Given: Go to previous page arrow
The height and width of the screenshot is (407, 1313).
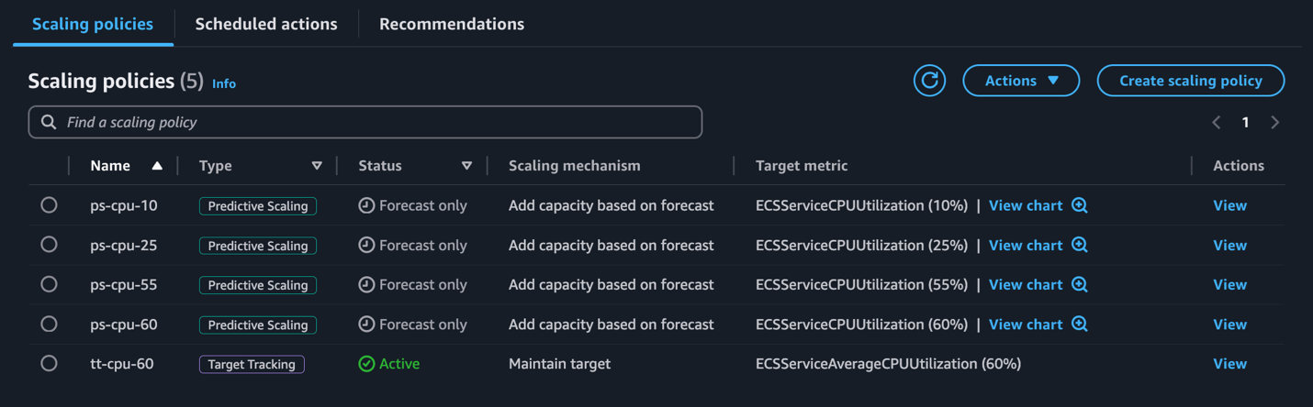Looking at the screenshot, I should [1217, 122].
